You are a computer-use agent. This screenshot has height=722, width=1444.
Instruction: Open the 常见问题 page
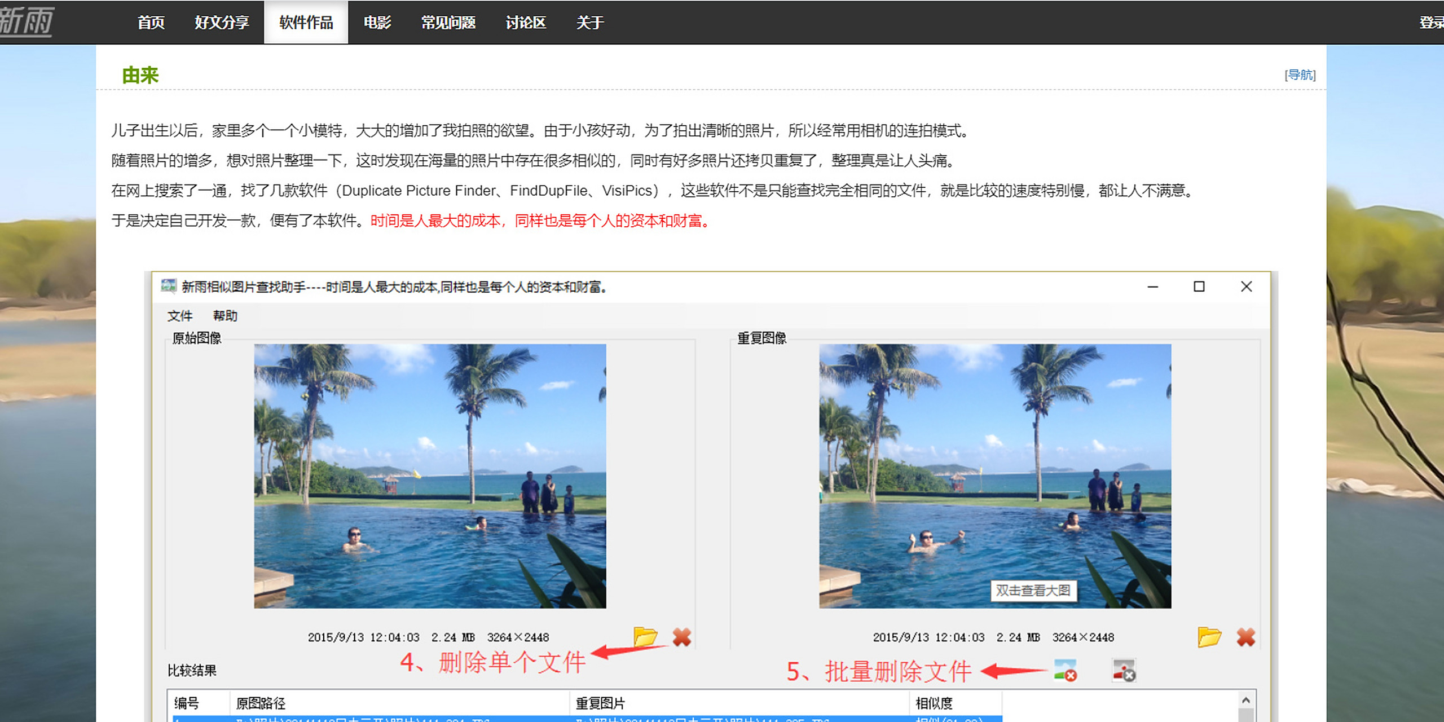coord(448,22)
